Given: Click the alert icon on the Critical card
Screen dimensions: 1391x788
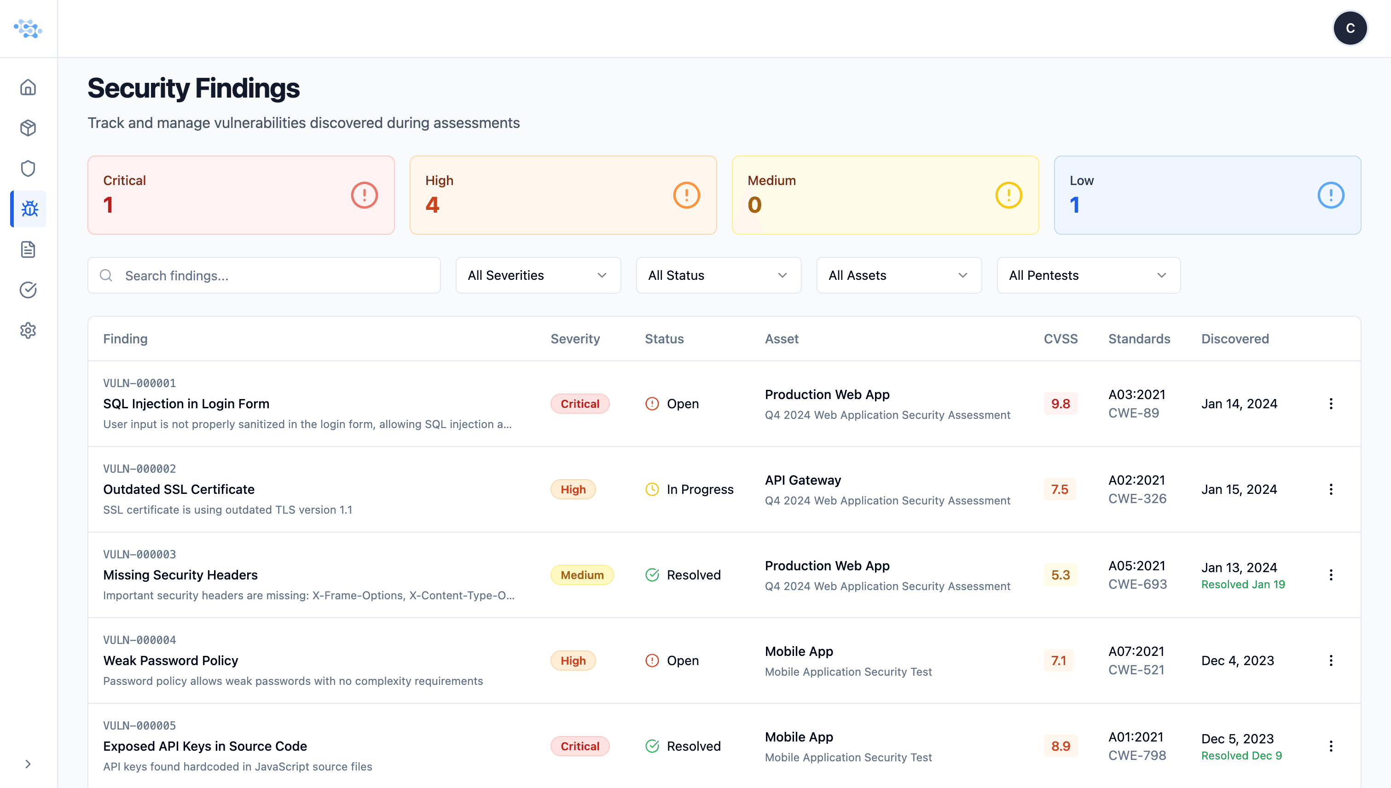Looking at the screenshot, I should click(x=364, y=195).
